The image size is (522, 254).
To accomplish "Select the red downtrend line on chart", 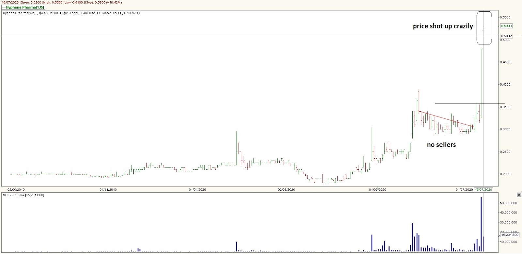I will tap(446, 119).
